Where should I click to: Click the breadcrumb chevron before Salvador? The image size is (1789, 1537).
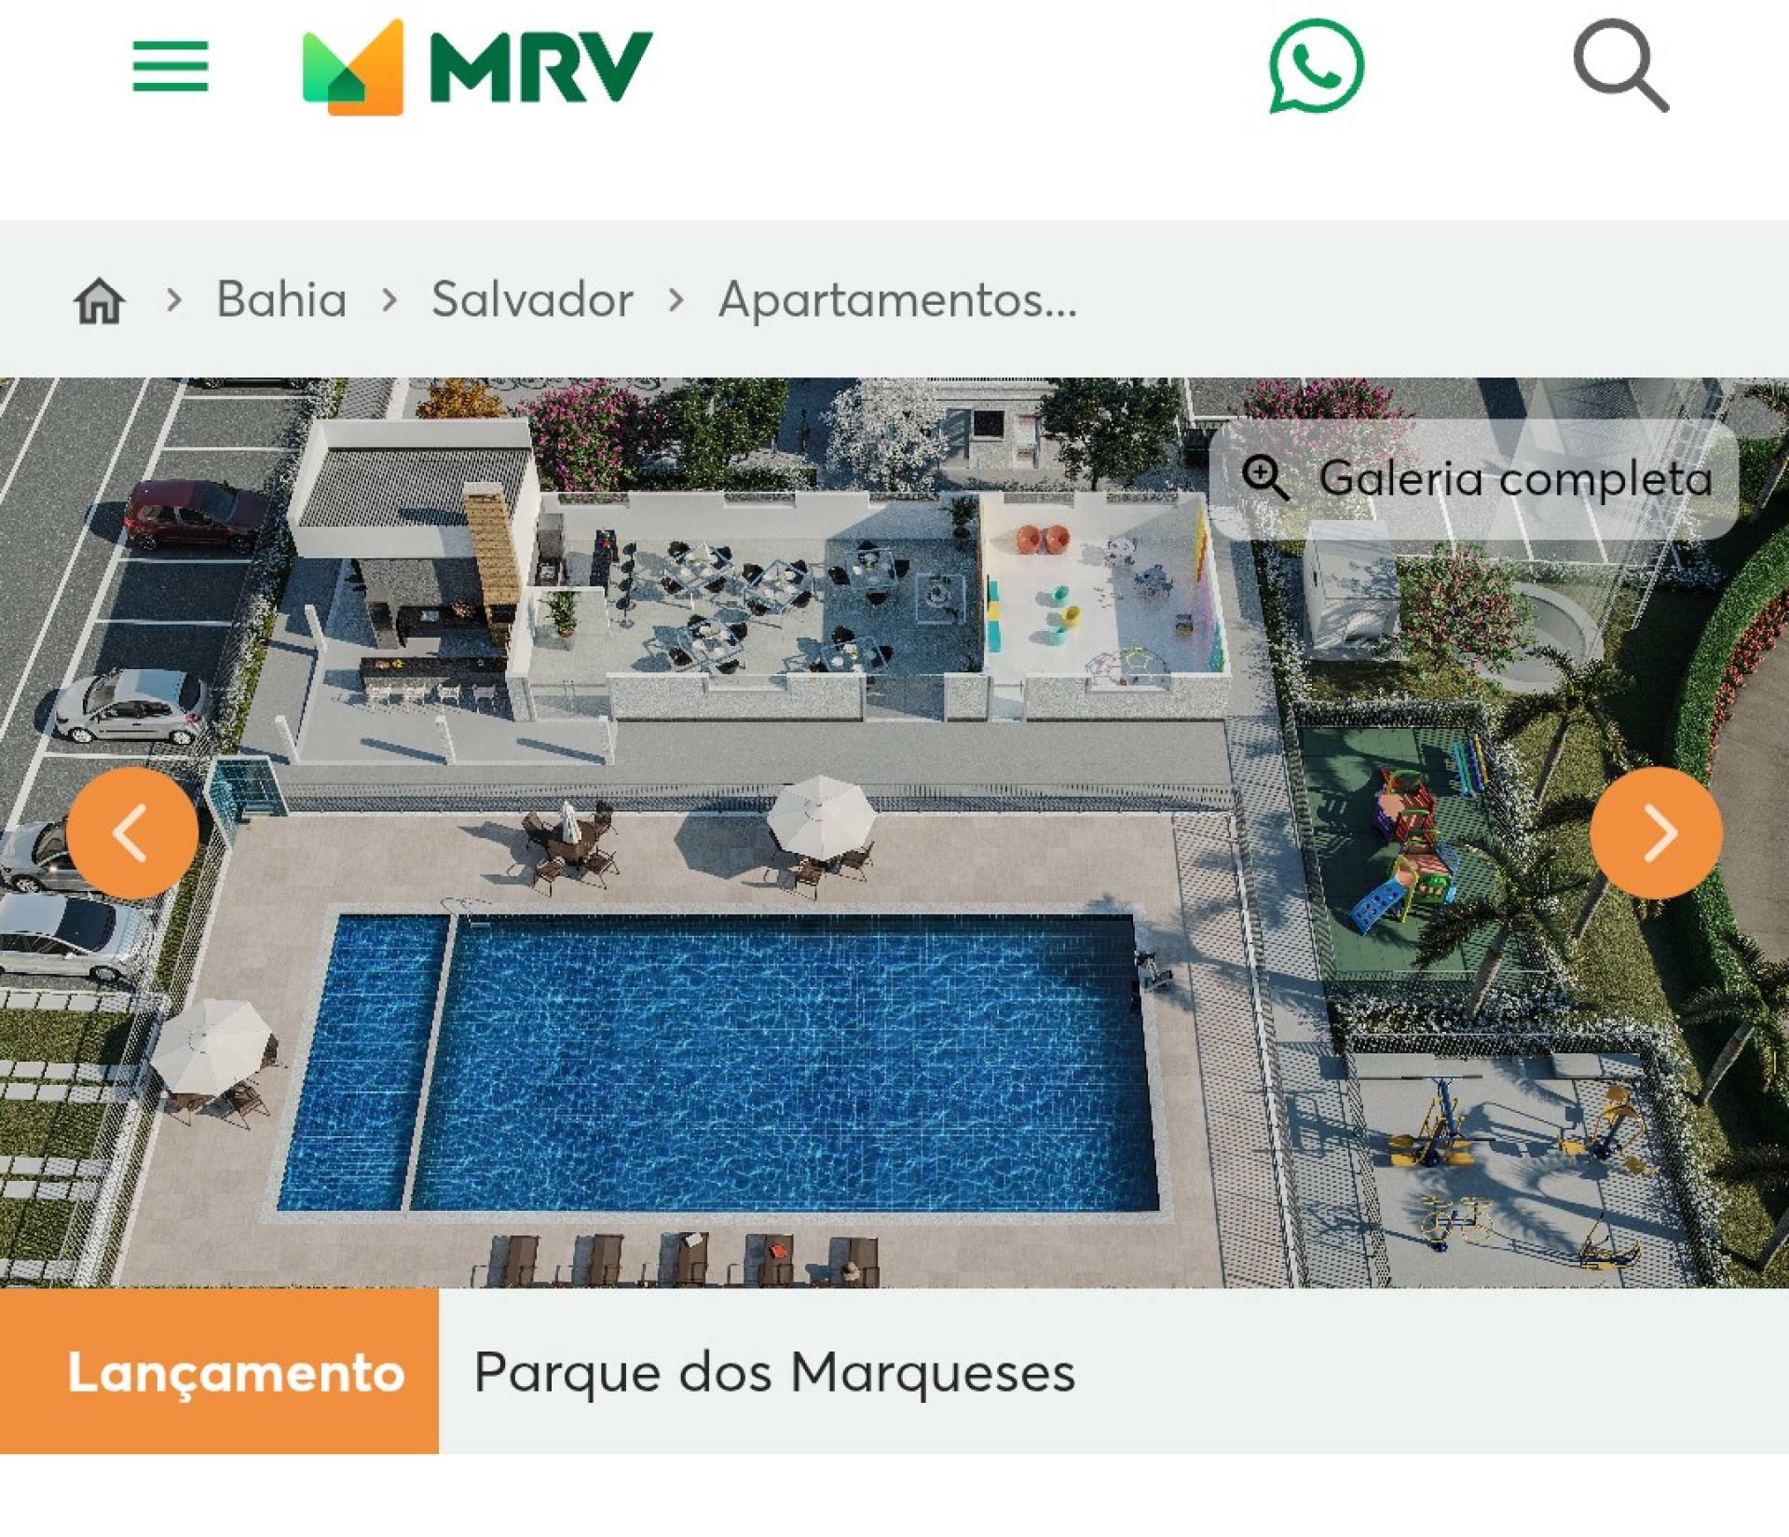[x=389, y=300]
